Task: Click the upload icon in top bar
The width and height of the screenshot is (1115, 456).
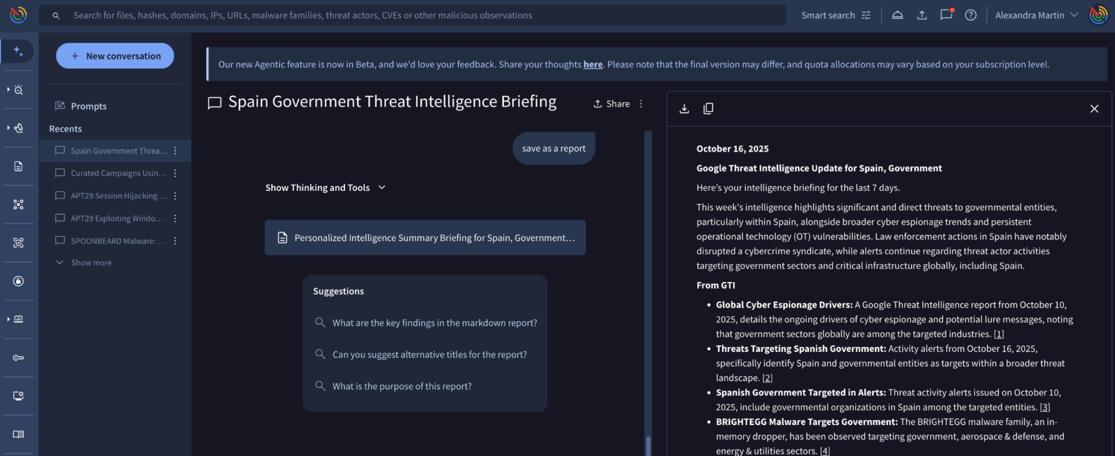Action: coord(922,15)
